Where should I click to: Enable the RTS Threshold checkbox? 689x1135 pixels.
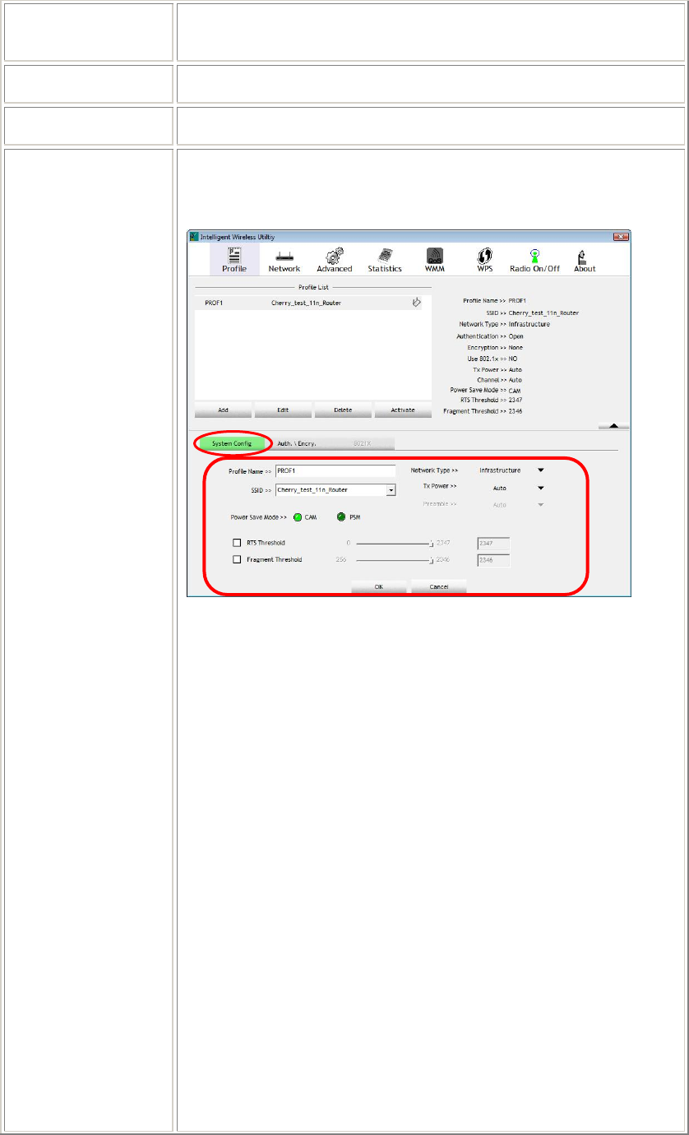coord(237,543)
